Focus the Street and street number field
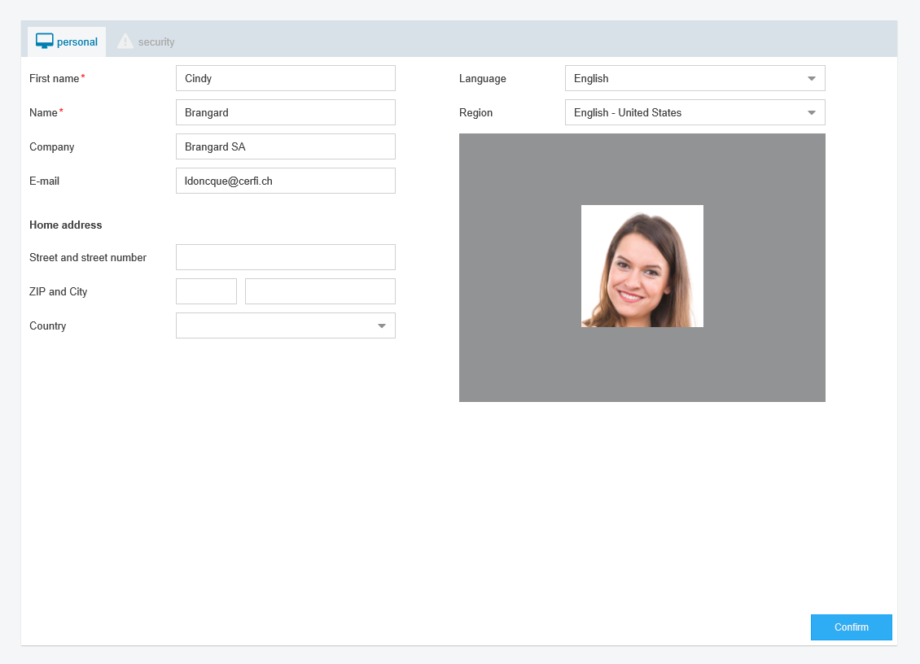The image size is (920, 664). (x=285, y=258)
